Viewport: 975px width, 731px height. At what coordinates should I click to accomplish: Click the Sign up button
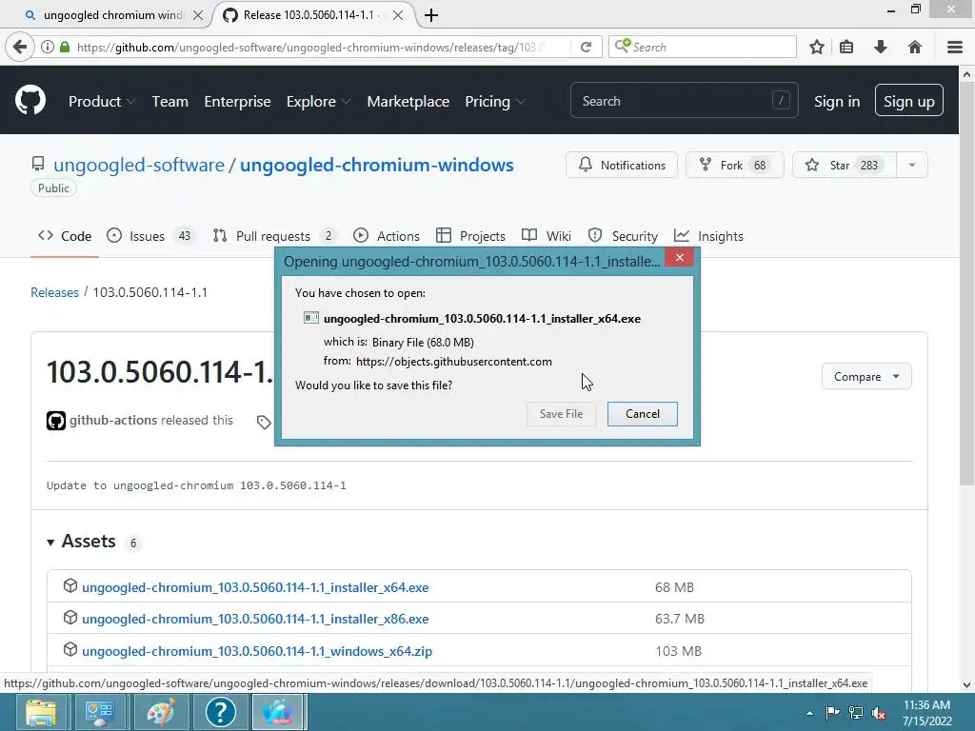(908, 101)
